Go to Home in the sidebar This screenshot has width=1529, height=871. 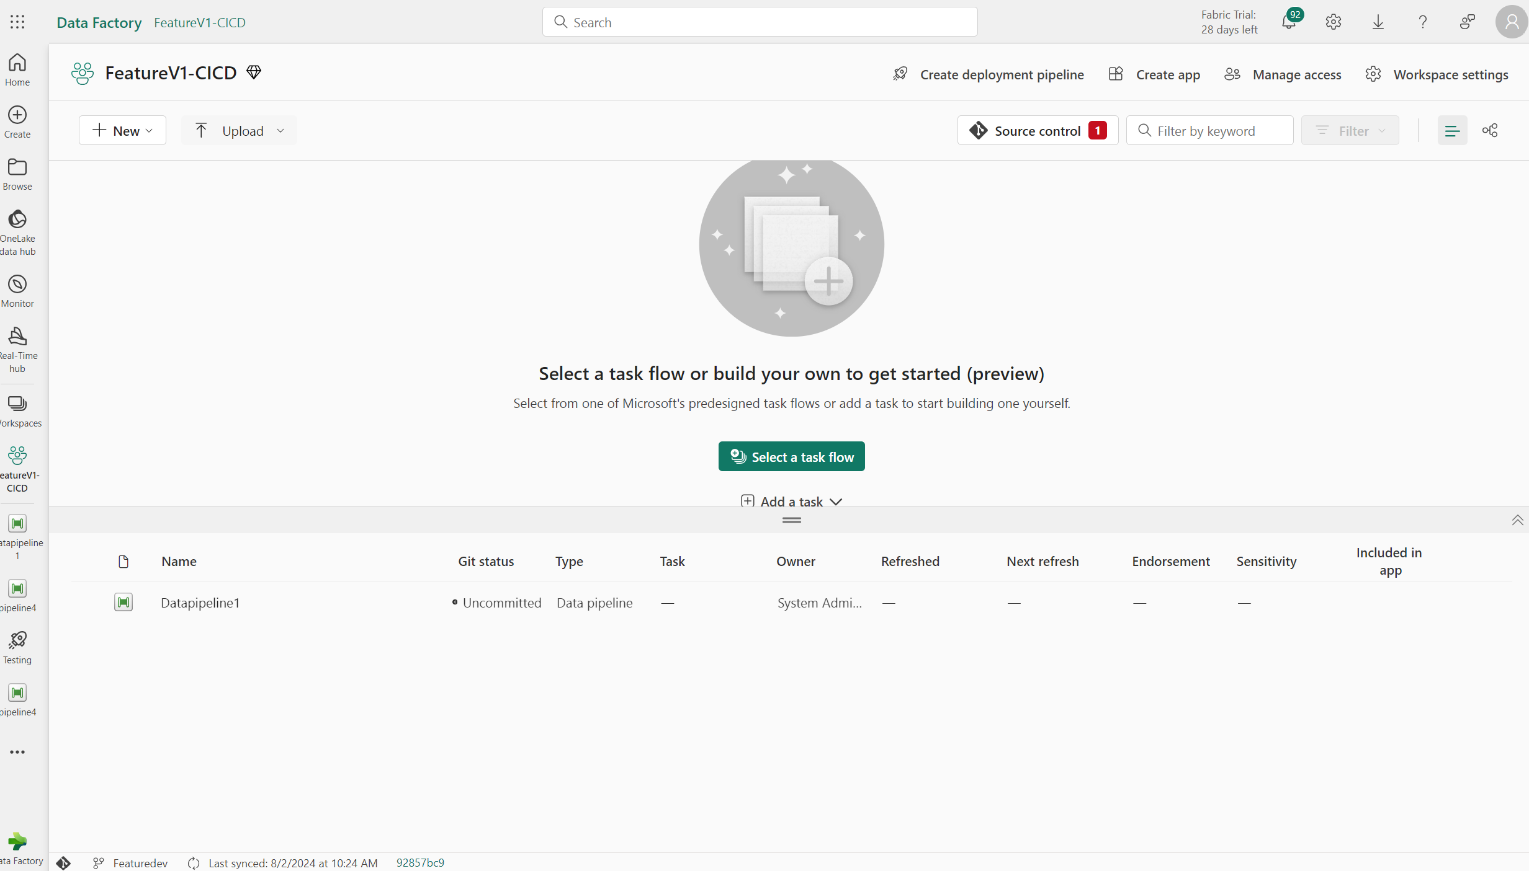[x=17, y=69]
